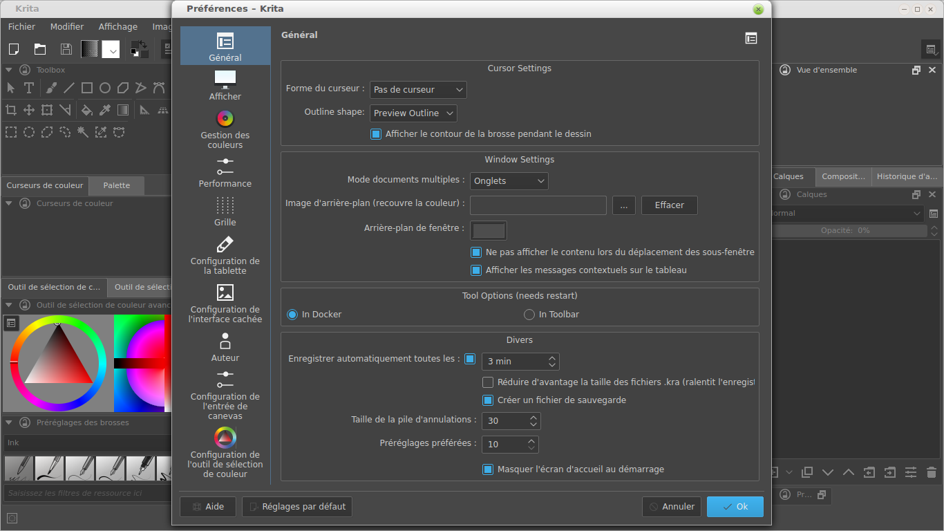Click the Réglages par défaut button
This screenshot has width=944, height=531.
click(x=296, y=507)
